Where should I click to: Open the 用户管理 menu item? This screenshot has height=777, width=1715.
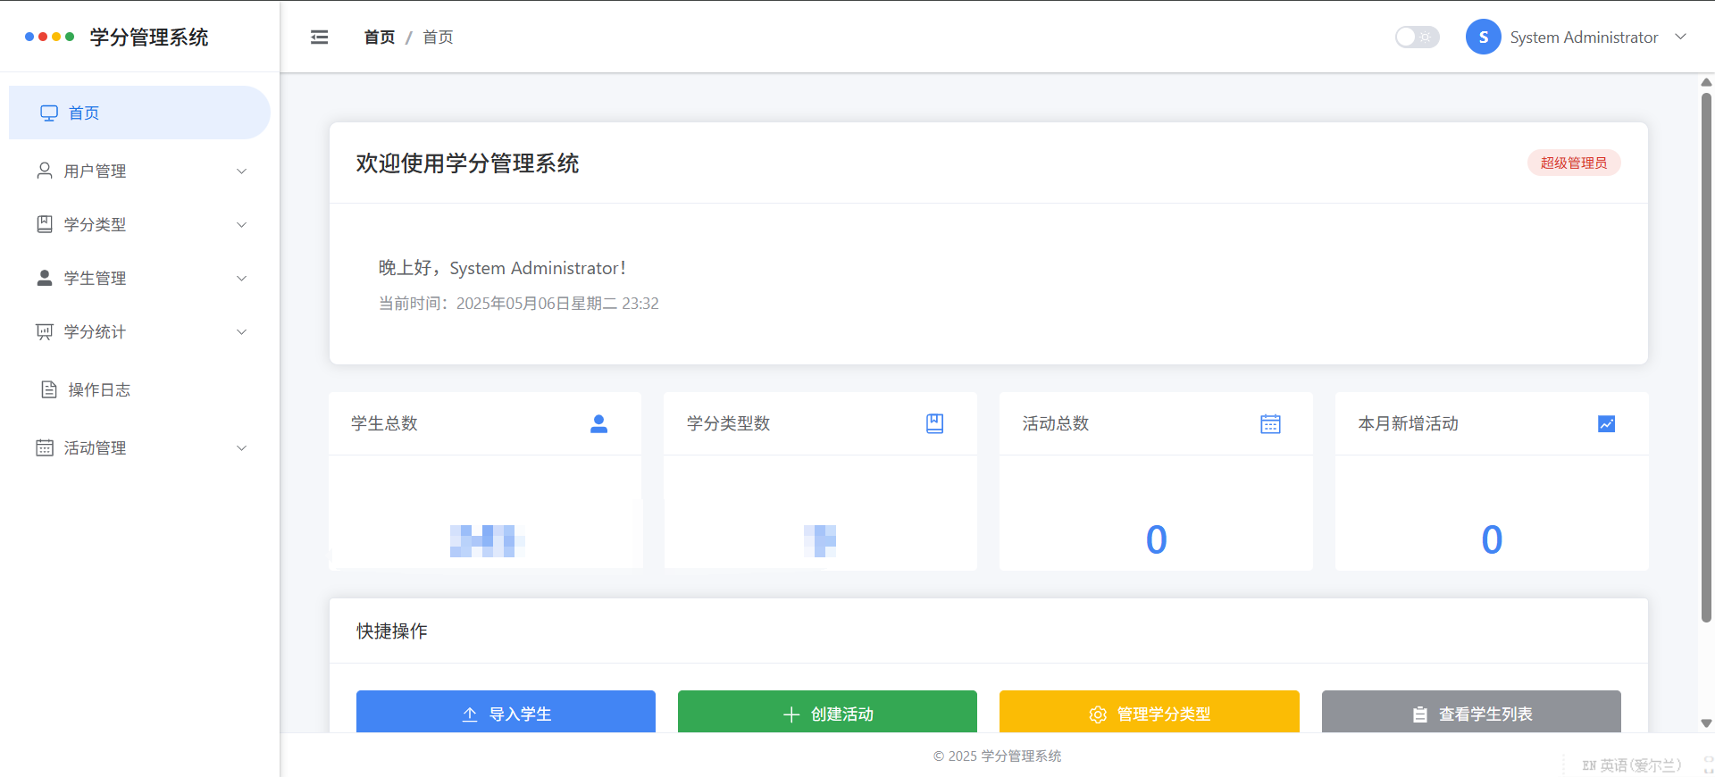pos(139,171)
